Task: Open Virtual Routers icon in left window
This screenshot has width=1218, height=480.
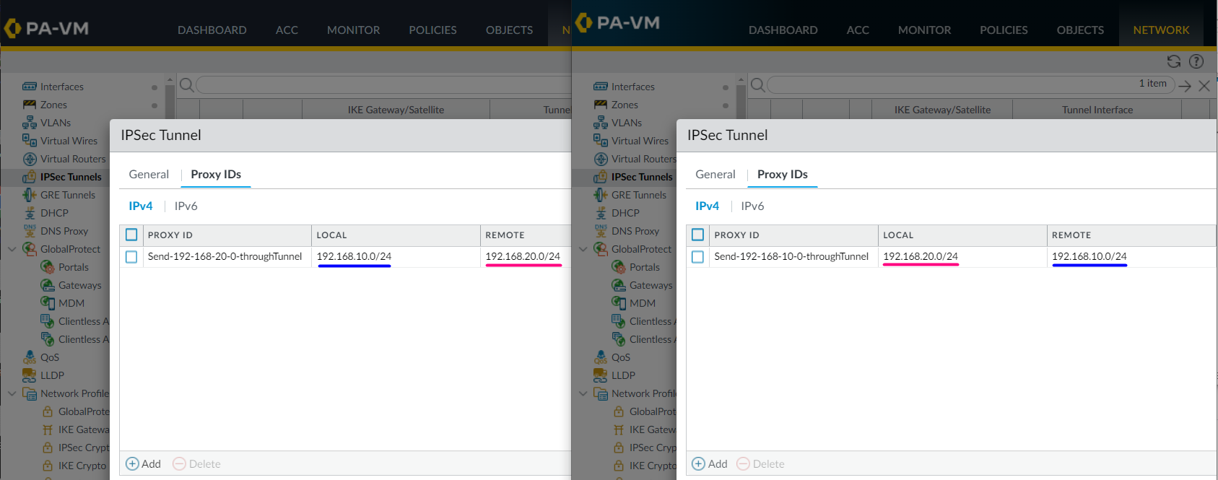Action: tap(30, 159)
